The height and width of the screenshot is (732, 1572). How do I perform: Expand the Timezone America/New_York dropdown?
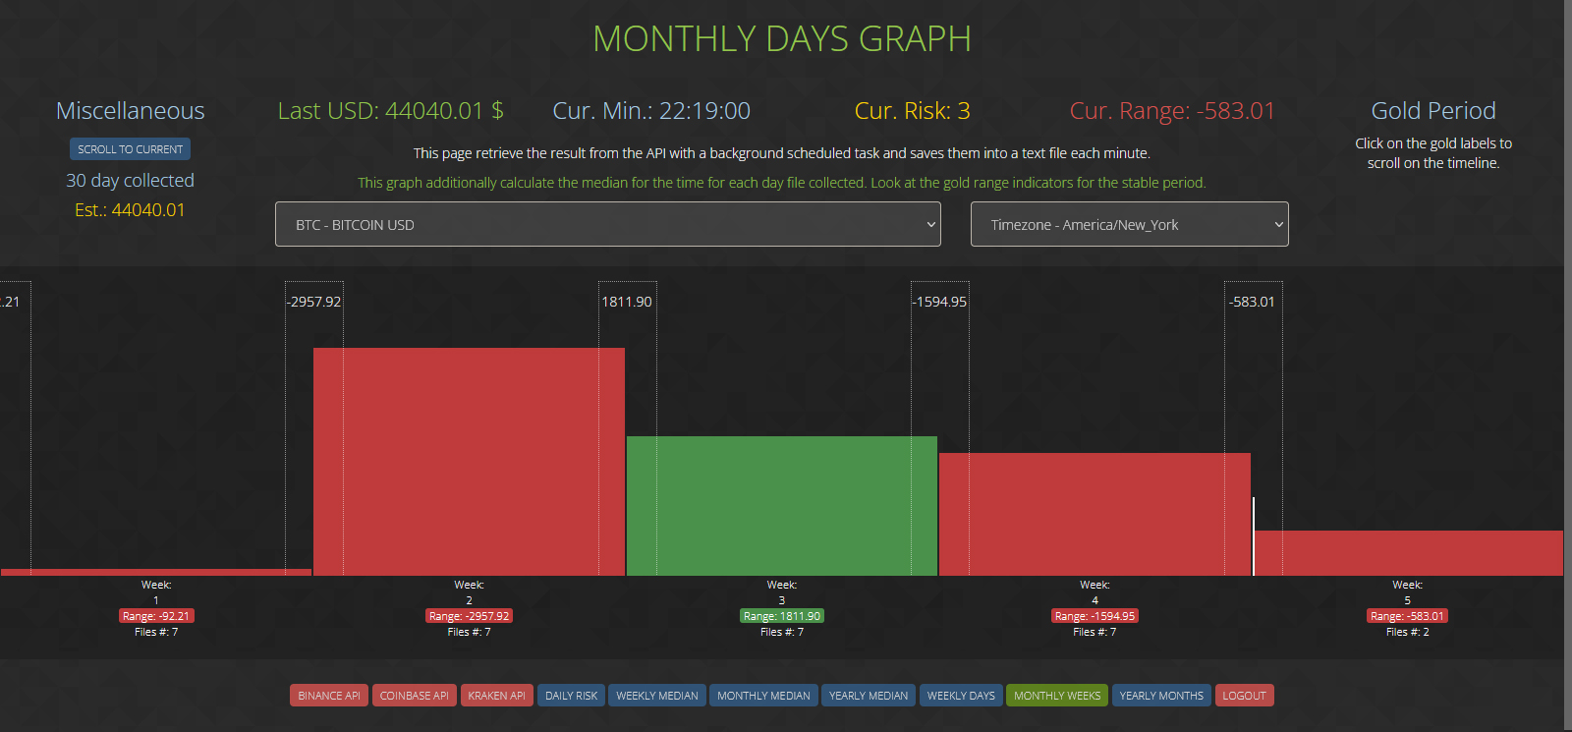pos(1129,224)
